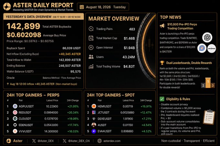Image resolution: width=220 pixels, height=146 pixels.
Task: Click the 86,039 USDT Buyback Spent value
Action: [x=71, y=48]
